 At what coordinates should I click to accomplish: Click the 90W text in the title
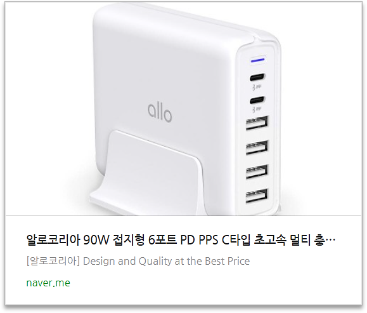(96, 240)
